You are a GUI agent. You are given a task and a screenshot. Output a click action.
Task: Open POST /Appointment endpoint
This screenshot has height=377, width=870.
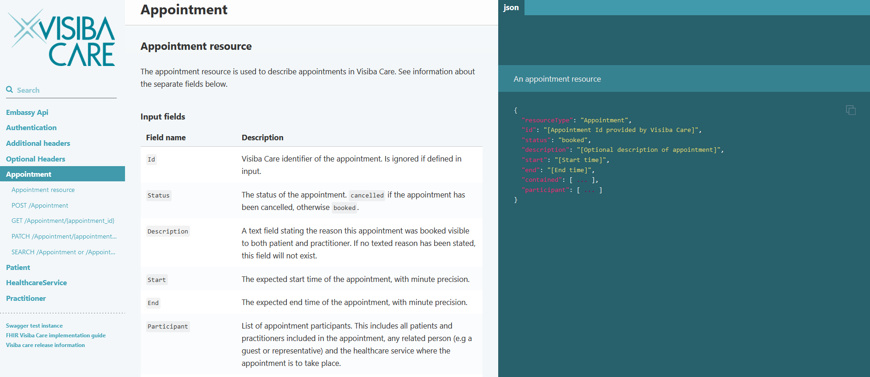click(x=40, y=205)
